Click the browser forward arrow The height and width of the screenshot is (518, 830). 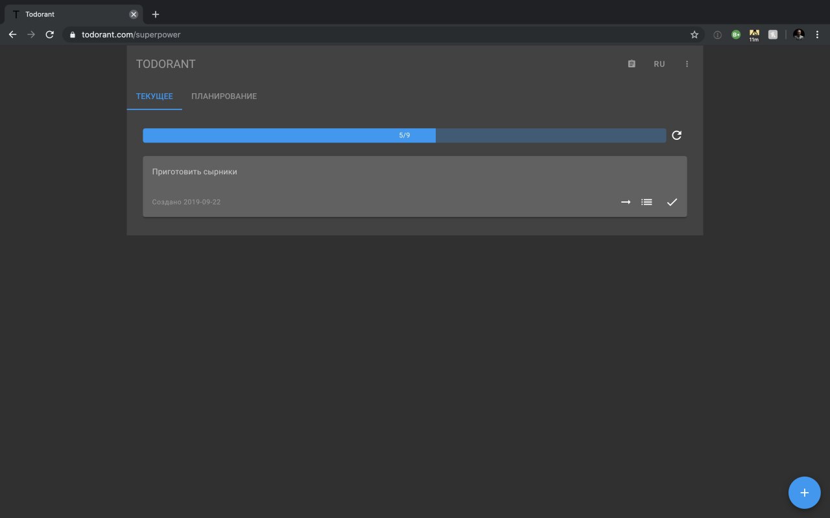tap(30, 35)
